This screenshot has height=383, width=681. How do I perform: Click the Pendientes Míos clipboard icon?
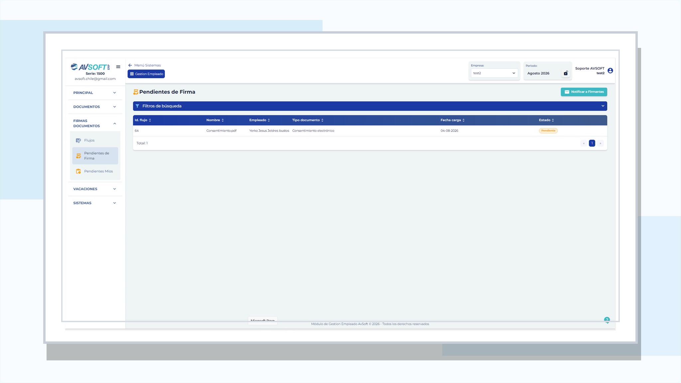click(78, 171)
